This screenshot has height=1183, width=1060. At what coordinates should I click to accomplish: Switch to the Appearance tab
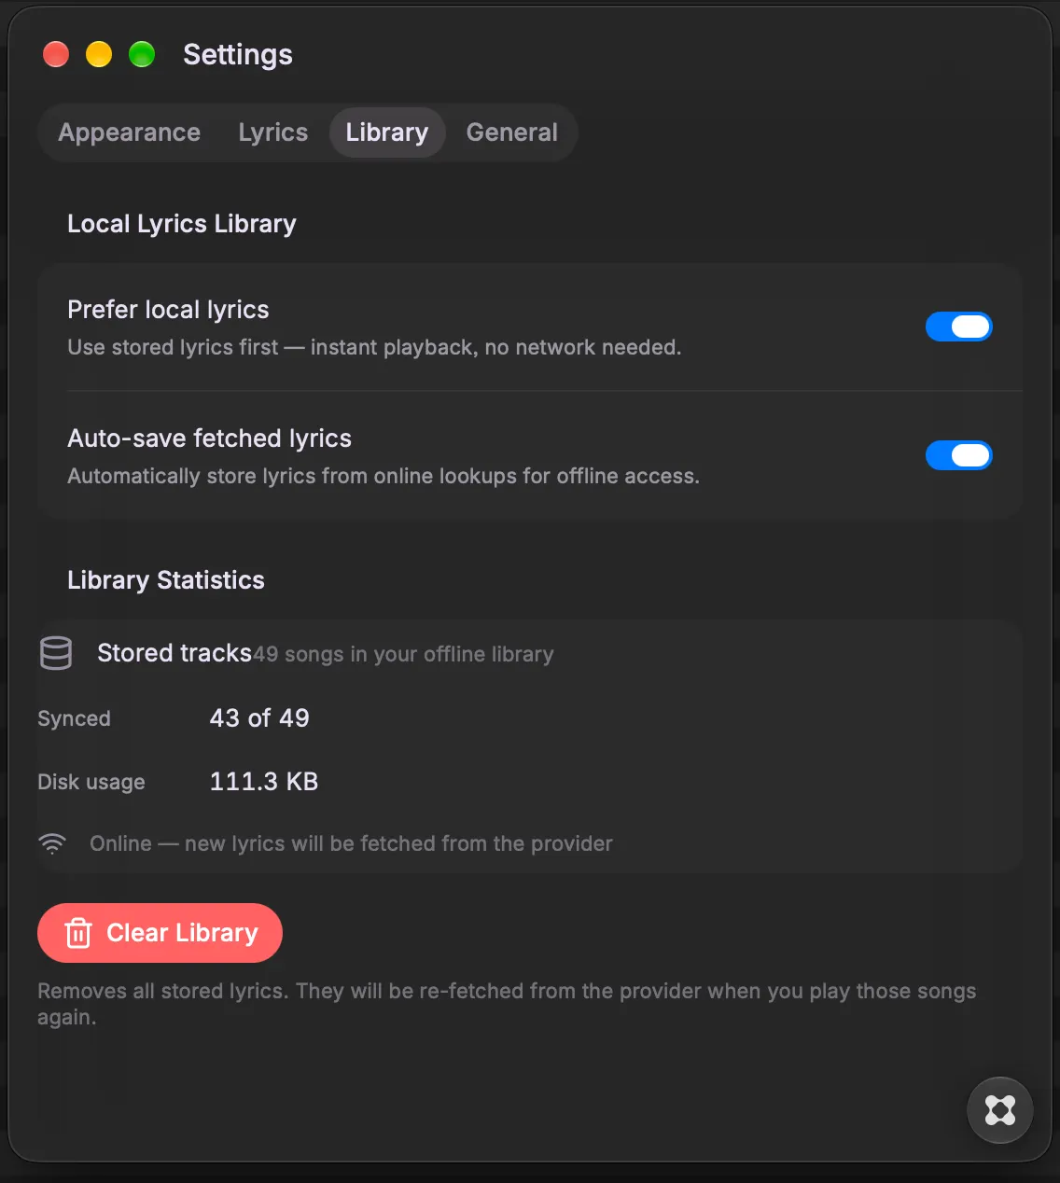pyautogui.click(x=130, y=132)
